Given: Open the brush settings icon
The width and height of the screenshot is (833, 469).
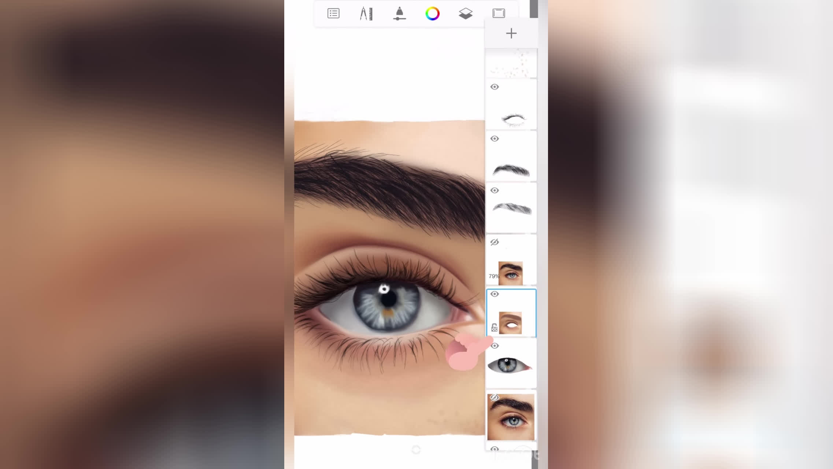Looking at the screenshot, I should (x=399, y=14).
